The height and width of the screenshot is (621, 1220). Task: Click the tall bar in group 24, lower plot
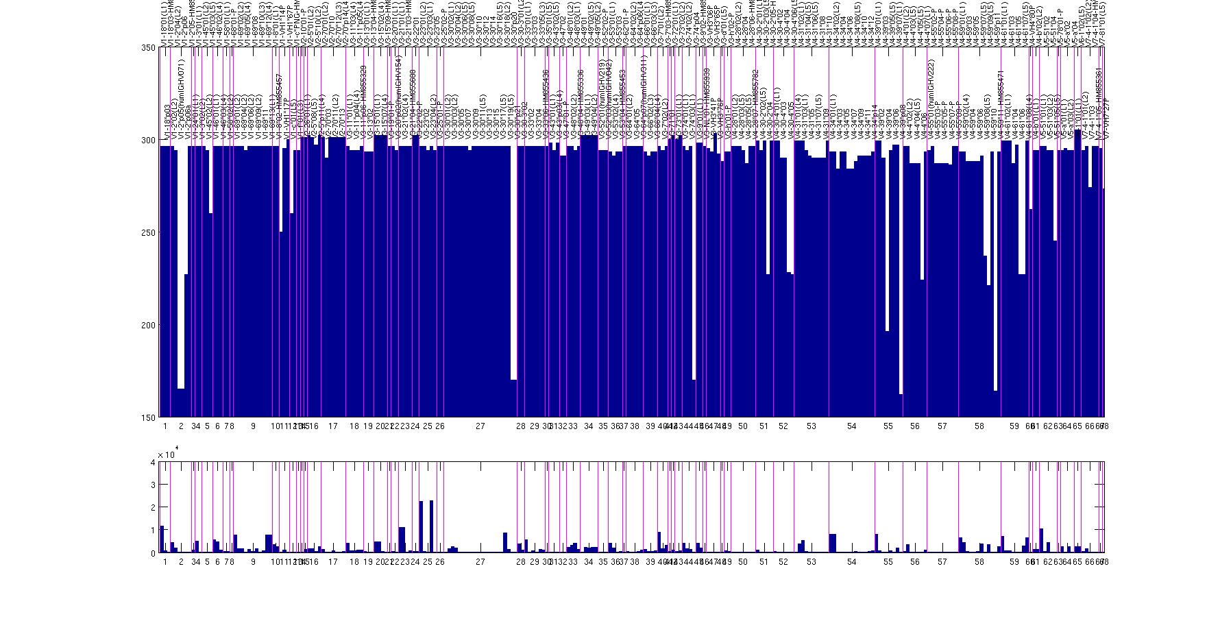(421, 526)
